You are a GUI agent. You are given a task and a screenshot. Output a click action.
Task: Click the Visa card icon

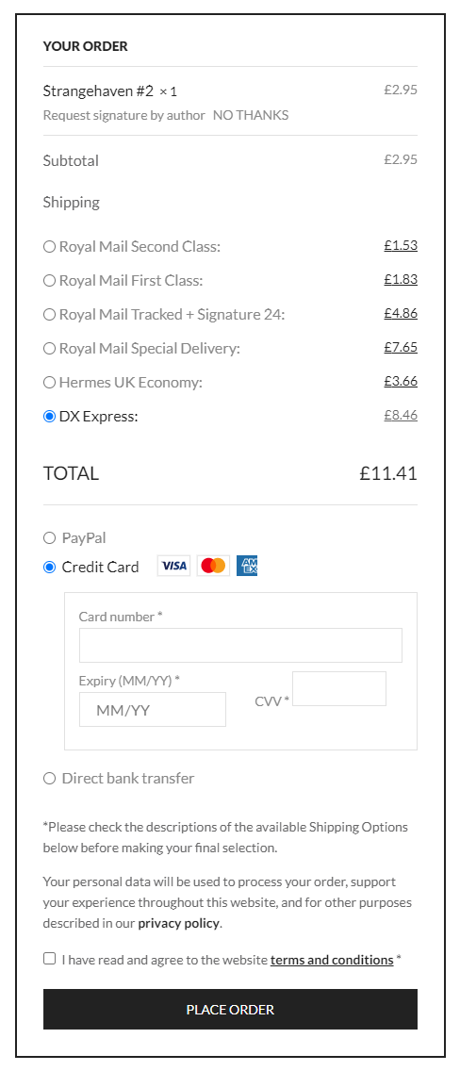click(173, 566)
